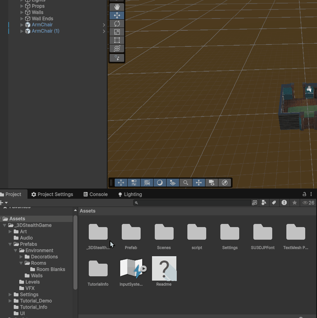The width and height of the screenshot is (317, 318).
Task: Switch to the Console tab
Action: [95, 194]
